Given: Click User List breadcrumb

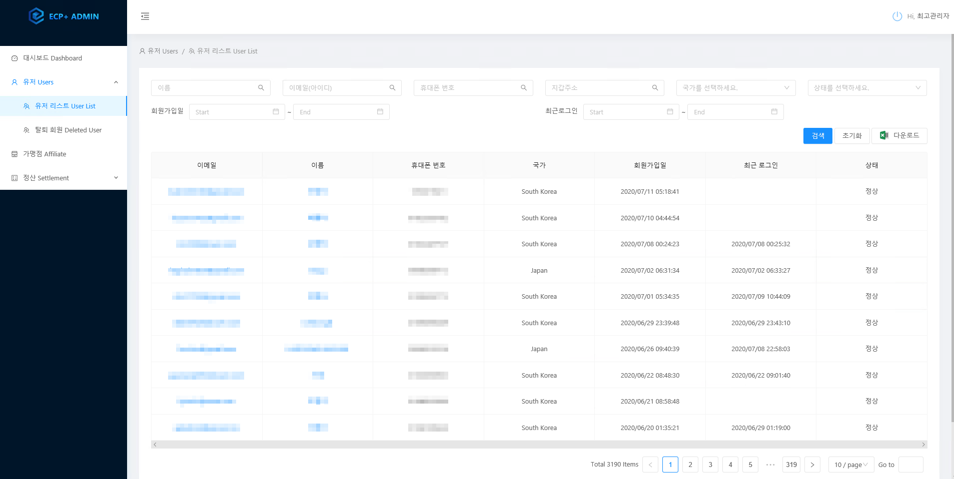Looking at the screenshot, I should (223, 51).
